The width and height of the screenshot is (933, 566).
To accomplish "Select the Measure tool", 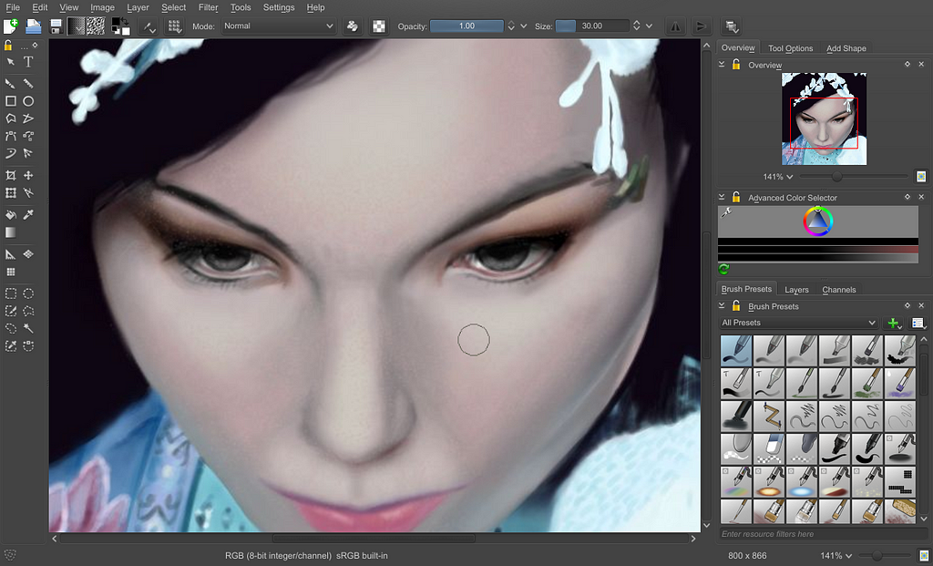I will 28,193.
